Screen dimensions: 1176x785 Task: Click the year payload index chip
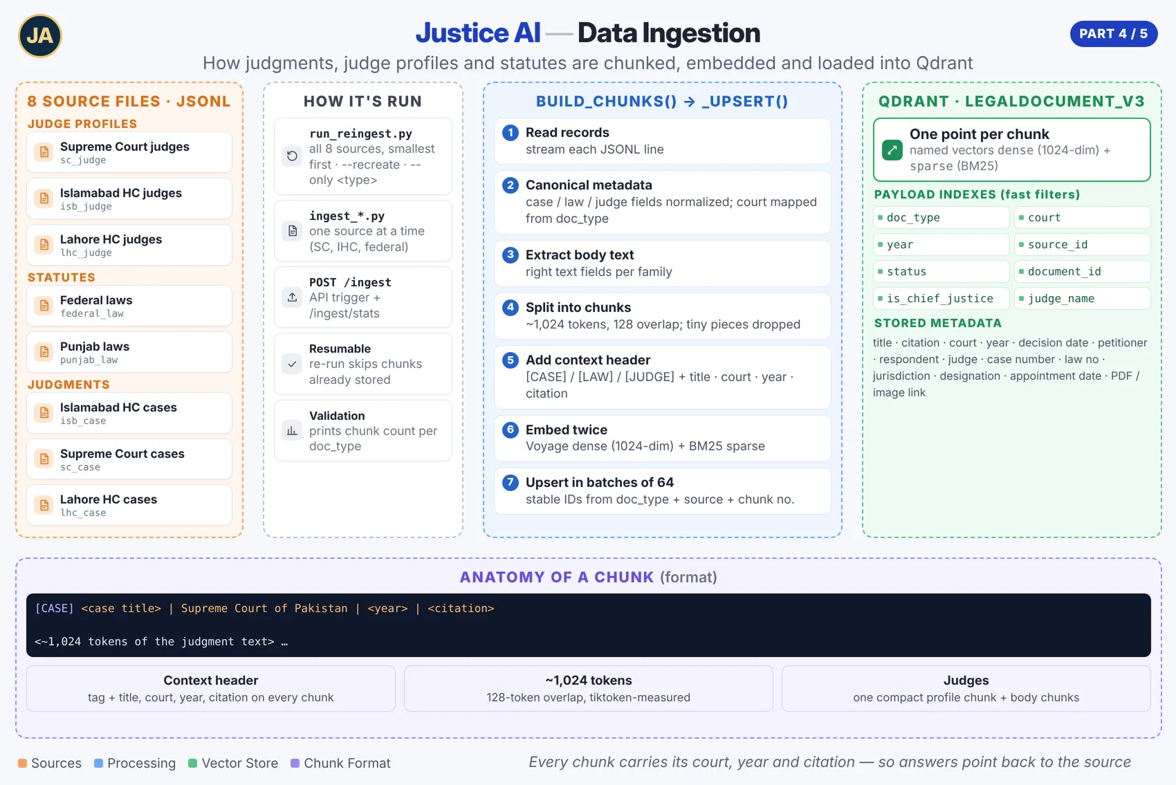(x=941, y=244)
